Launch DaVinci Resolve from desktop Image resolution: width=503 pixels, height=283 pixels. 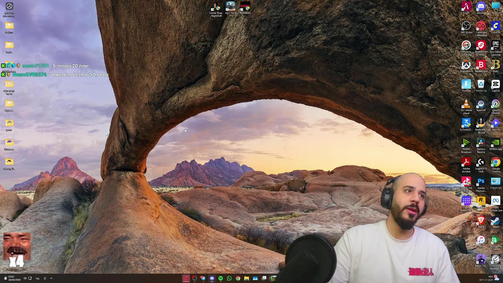click(x=481, y=145)
